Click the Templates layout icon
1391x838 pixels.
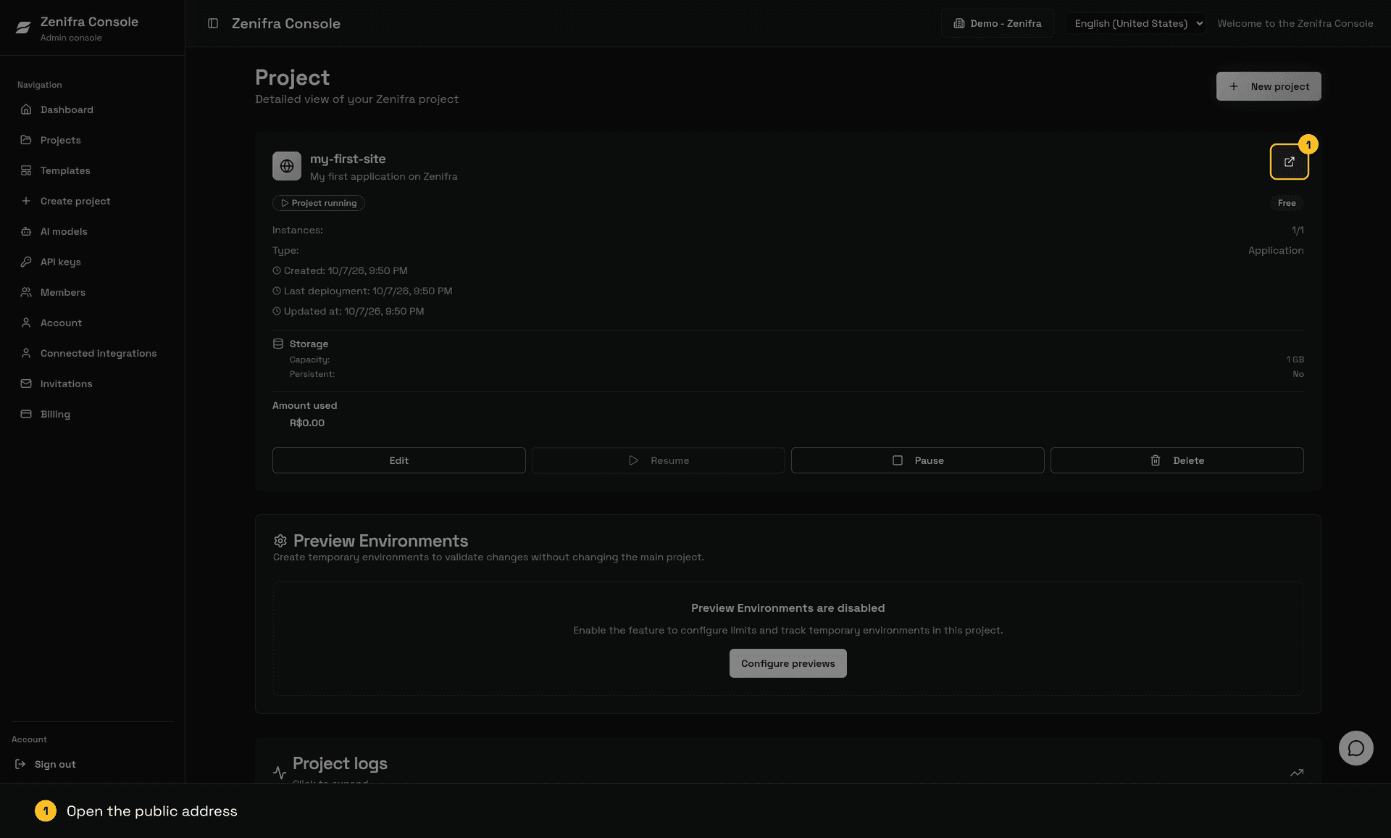tap(26, 170)
